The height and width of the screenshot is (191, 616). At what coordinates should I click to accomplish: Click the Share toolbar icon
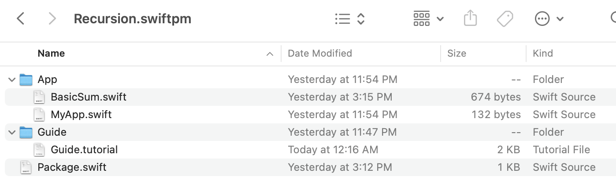click(x=471, y=18)
